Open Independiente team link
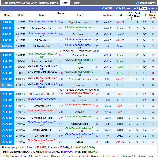The height and width of the screenshot is (157, 158). [x=80, y=100]
